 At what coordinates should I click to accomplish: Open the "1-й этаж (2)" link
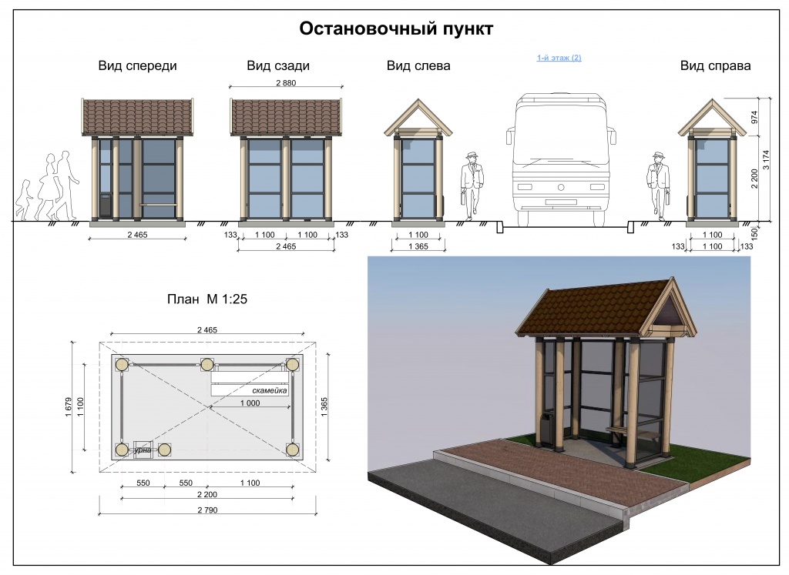coord(559,59)
